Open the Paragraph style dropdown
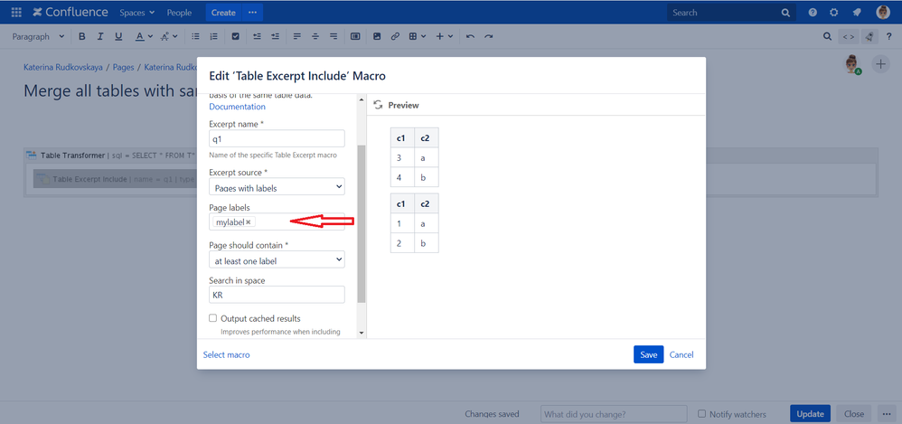The height and width of the screenshot is (424, 902). tap(39, 36)
